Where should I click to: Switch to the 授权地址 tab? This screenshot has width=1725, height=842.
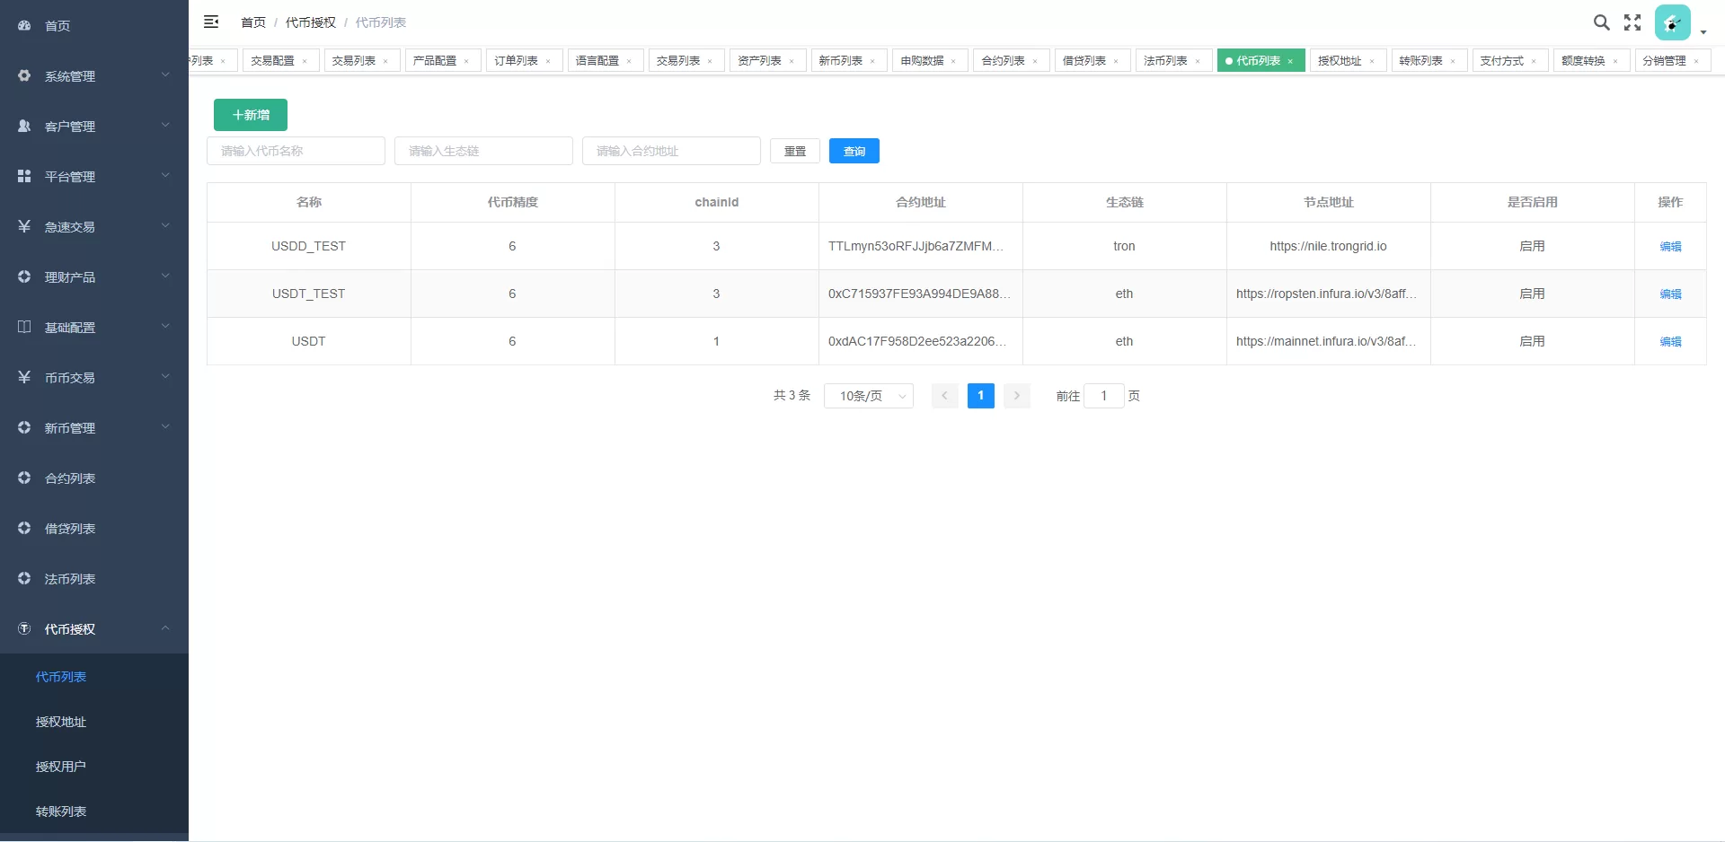[x=1340, y=60]
